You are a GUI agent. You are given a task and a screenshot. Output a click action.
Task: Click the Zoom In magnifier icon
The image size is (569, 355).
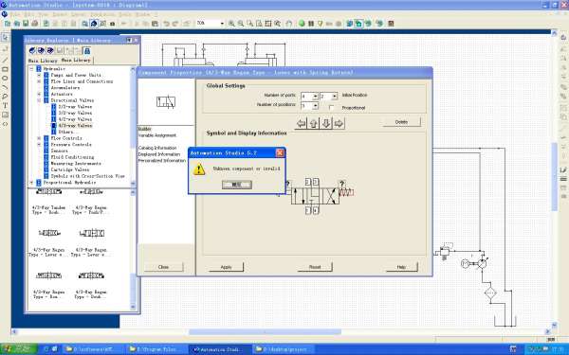point(231,23)
